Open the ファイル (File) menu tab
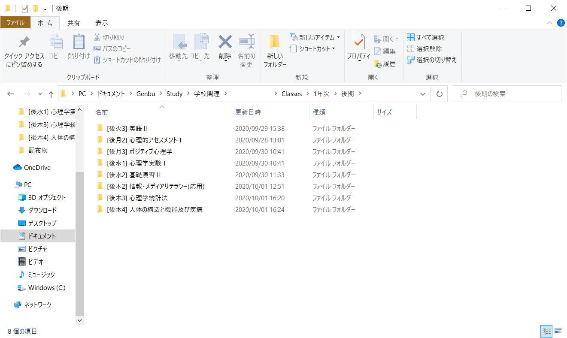The image size is (567, 338). click(x=15, y=23)
